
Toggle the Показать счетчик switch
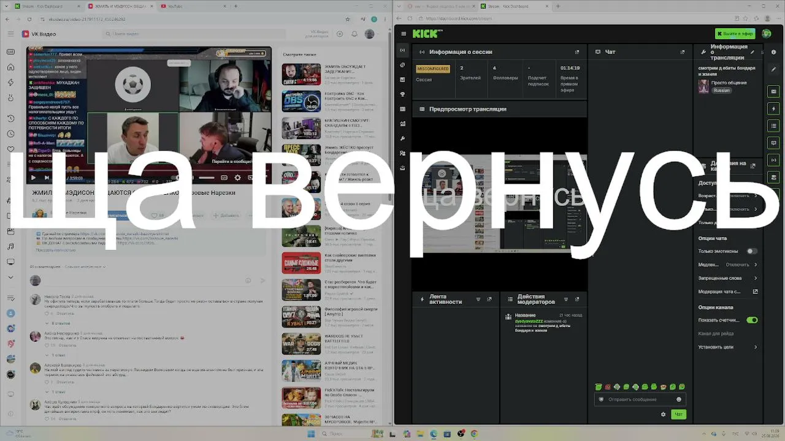click(x=752, y=320)
